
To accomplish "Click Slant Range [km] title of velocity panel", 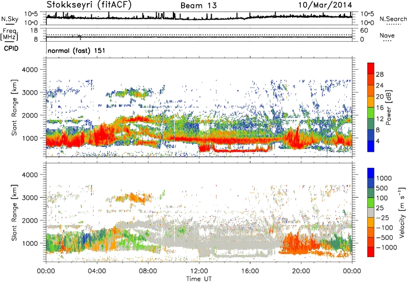I will (x=14, y=212).
